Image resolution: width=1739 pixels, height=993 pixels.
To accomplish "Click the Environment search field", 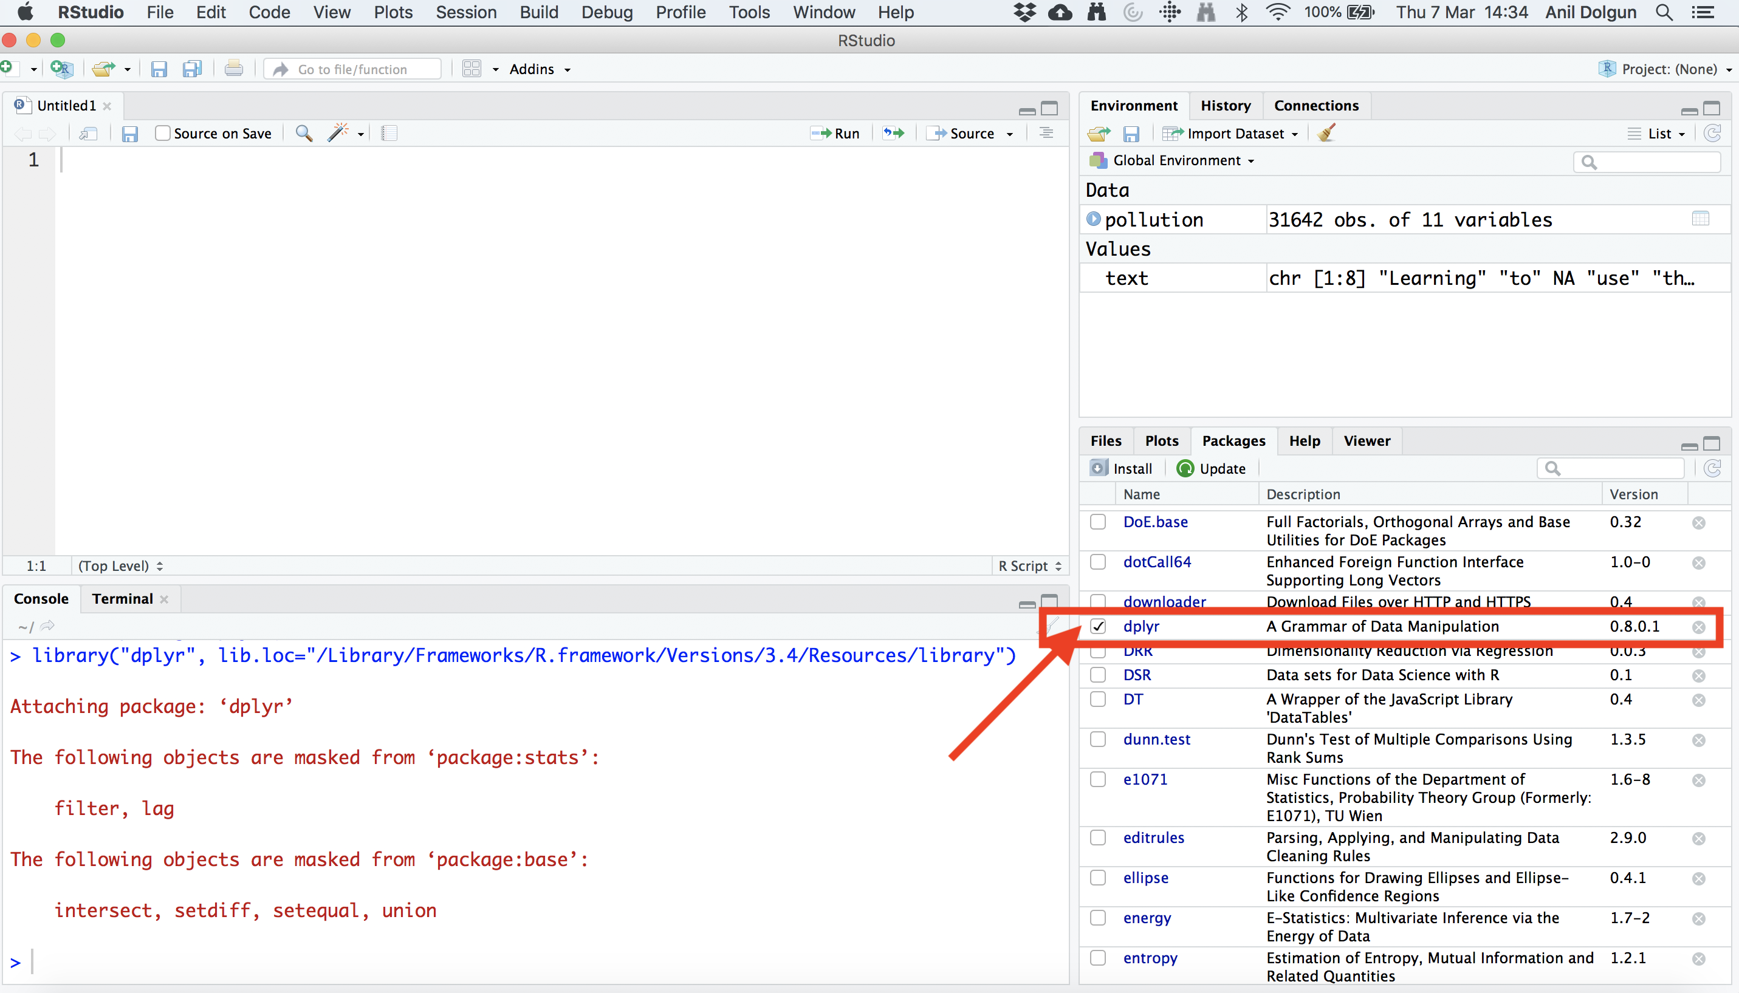I will pyautogui.click(x=1648, y=162).
